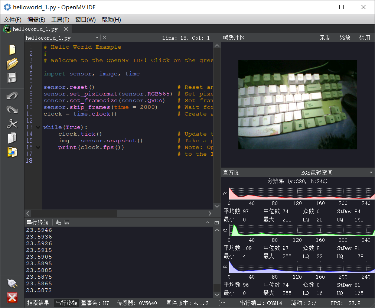This screenshot has height=308, width=375.
Task: Click the 串行端口: COM14 status label
Action: pyautogui.click(x=261, y=303)
